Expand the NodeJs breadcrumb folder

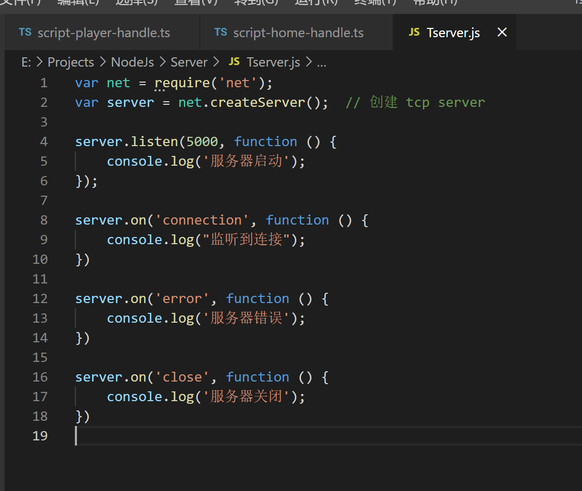pyautogui.click(x=132, y=62)
